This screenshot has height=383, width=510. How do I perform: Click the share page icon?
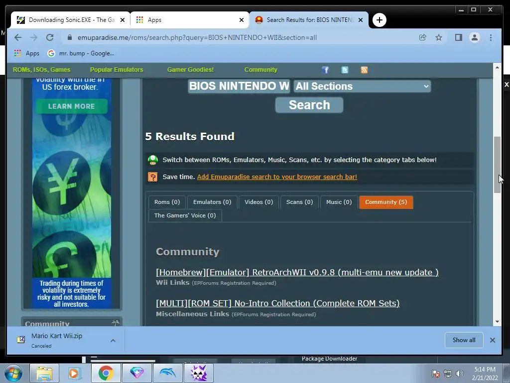(422, 37)
